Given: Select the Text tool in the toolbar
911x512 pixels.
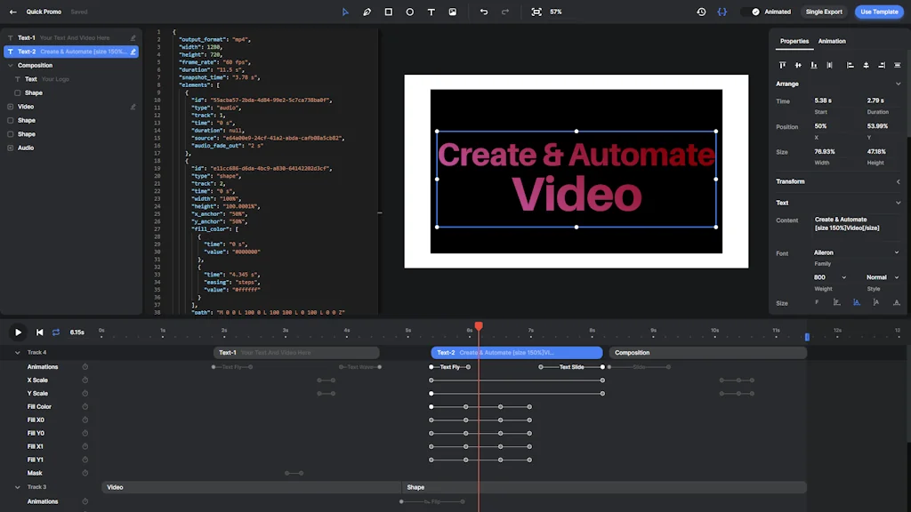Looking at the screenshot, I should (x=431, y=12).
